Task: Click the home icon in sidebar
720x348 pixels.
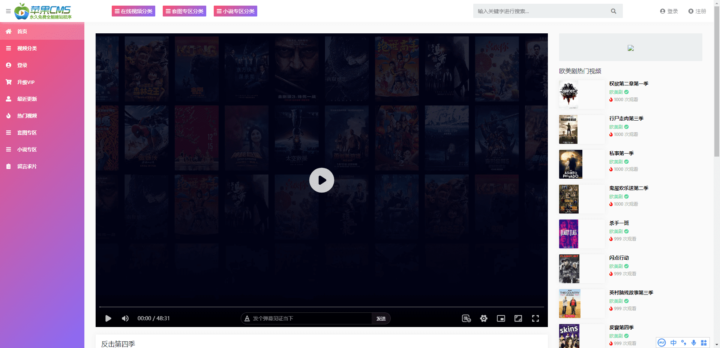Action: pos(9,31)
